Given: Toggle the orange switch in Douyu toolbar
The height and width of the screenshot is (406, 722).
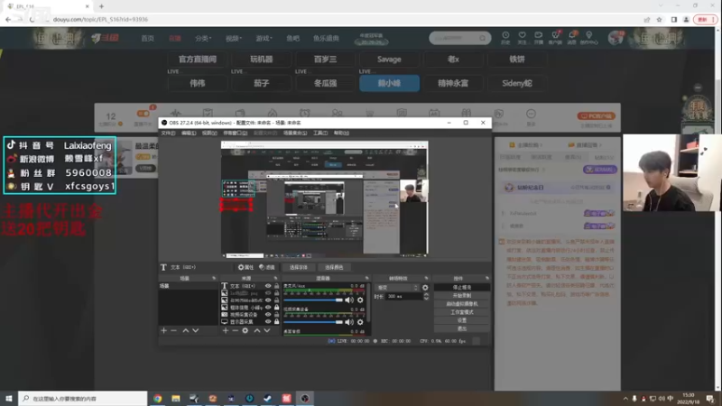Looking at the screenshot, I should point(143,114).
